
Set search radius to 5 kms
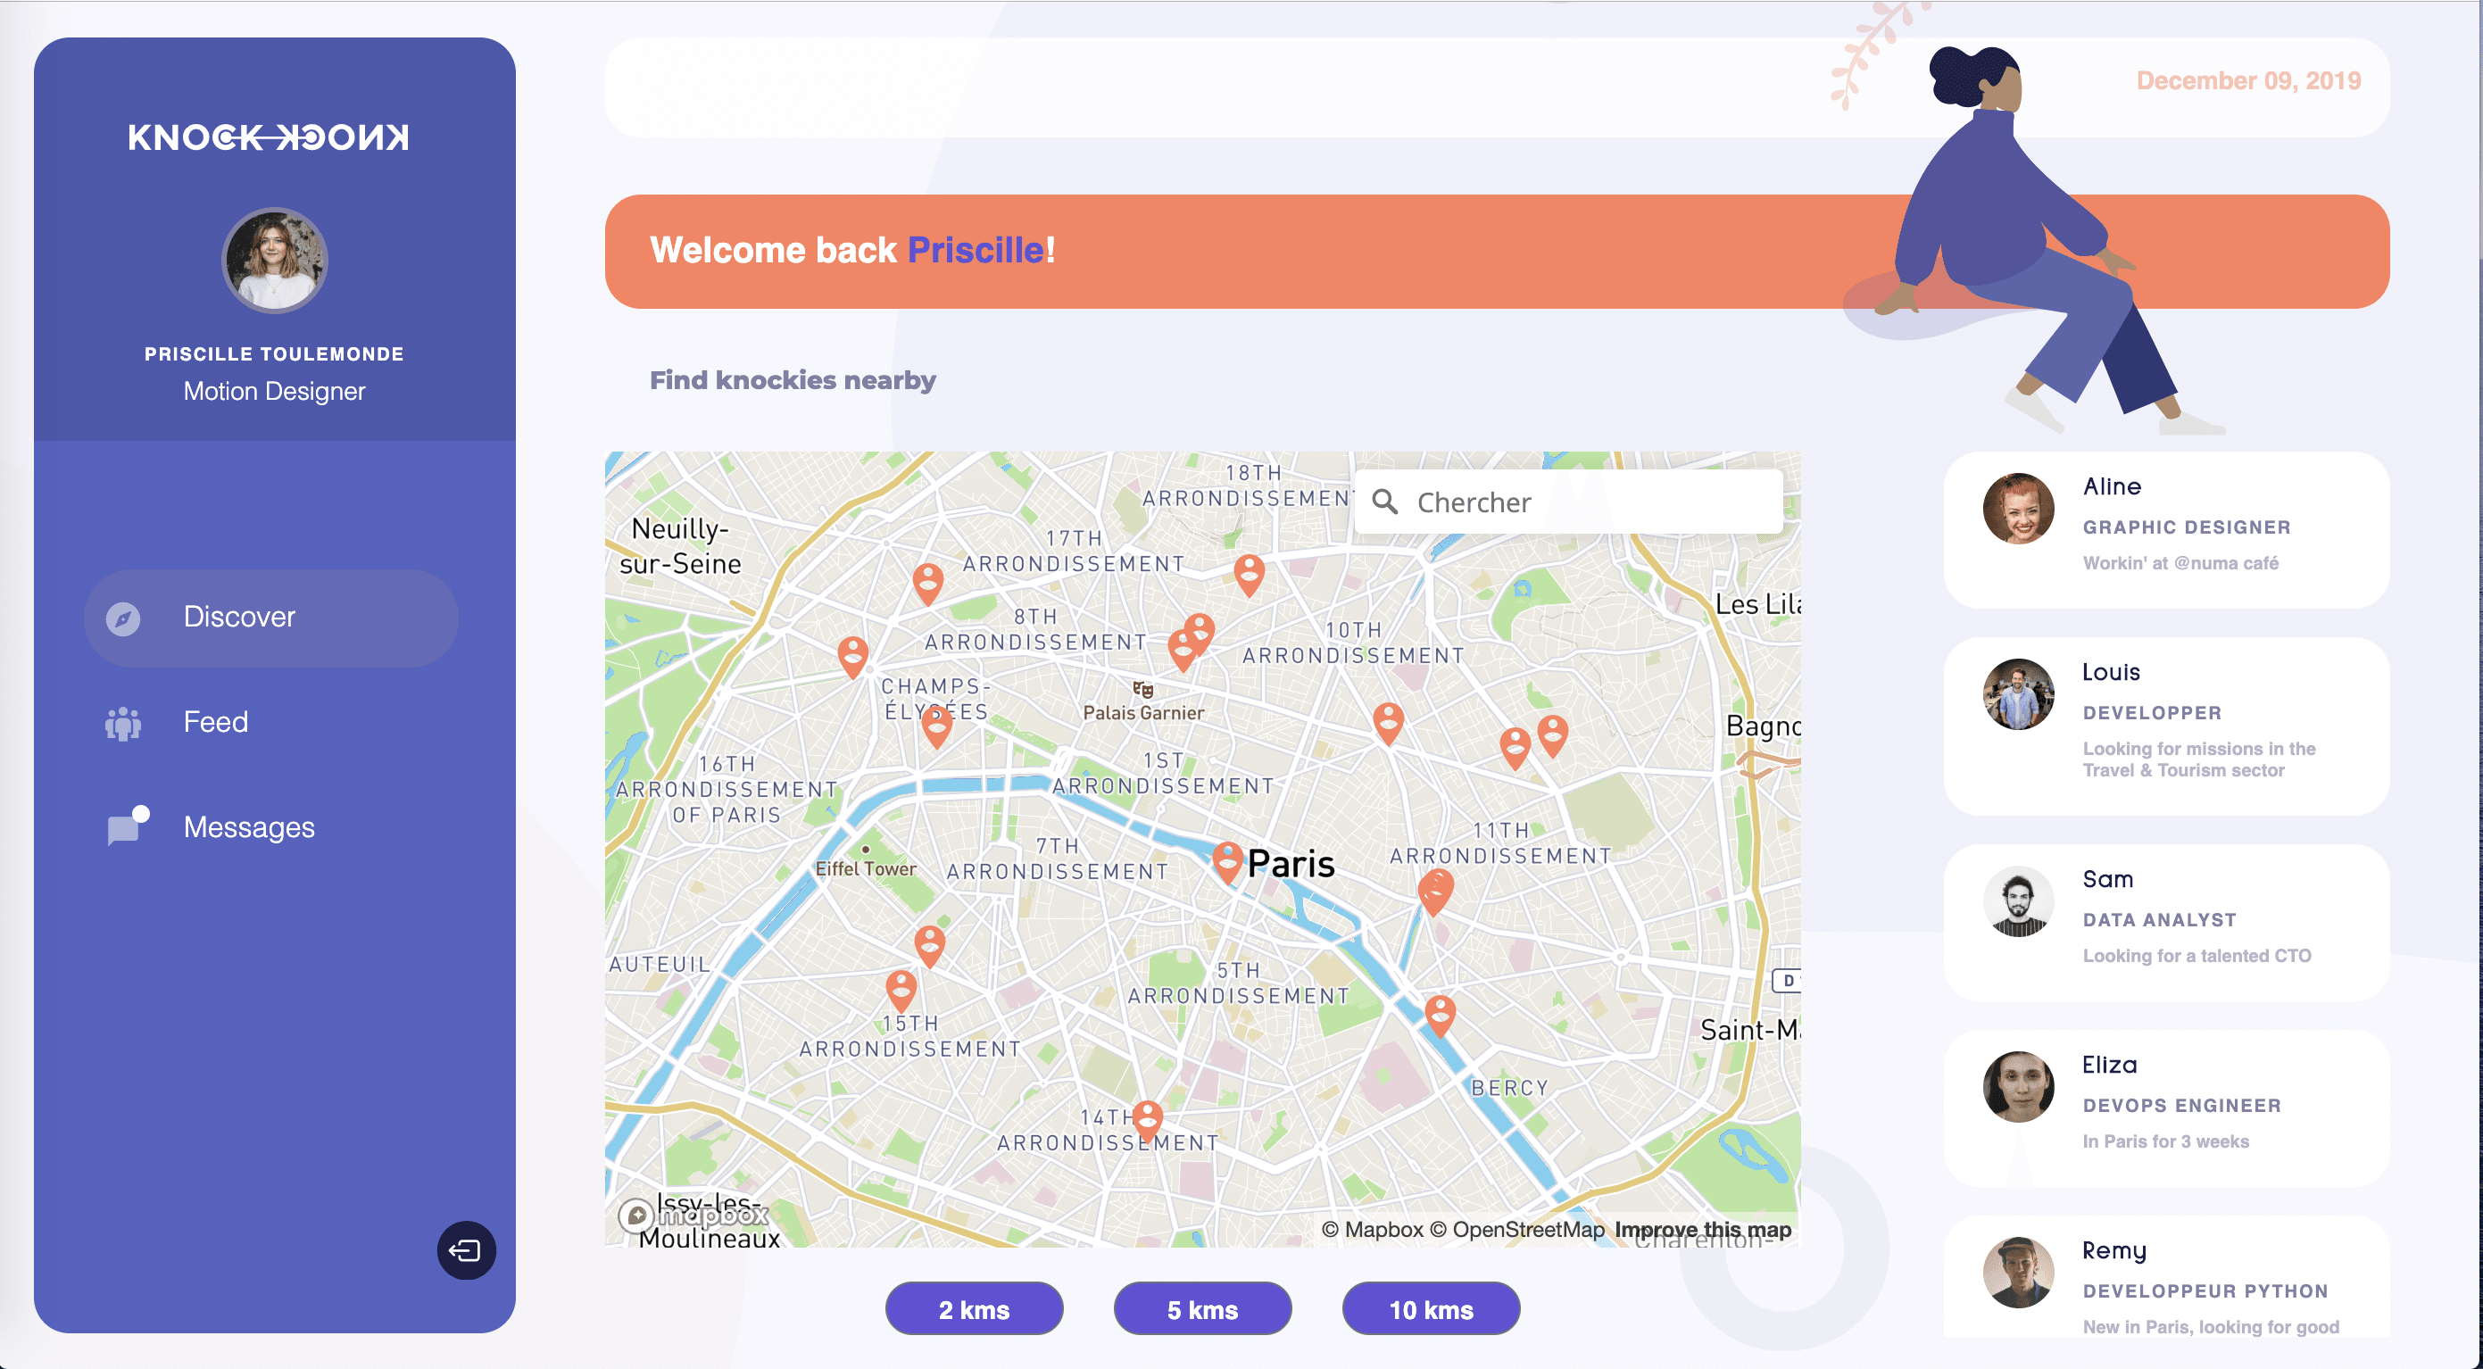(1202, 1309)
